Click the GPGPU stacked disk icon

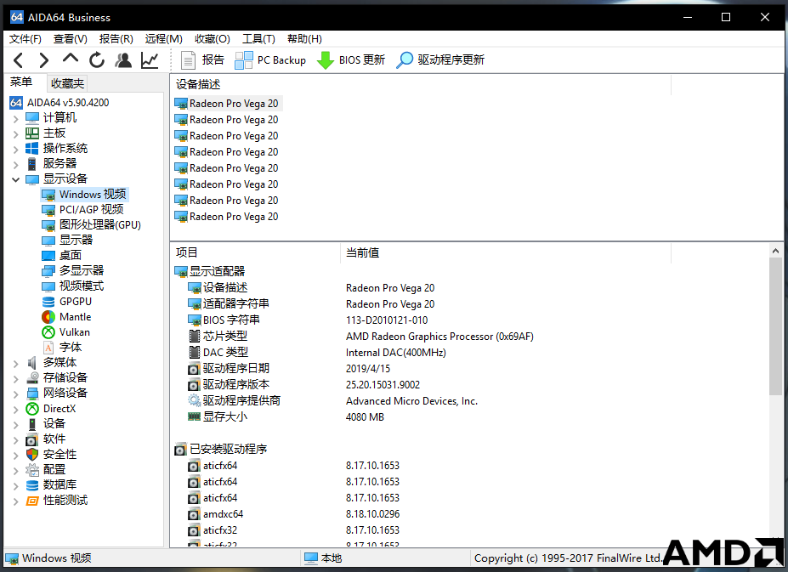48,302
